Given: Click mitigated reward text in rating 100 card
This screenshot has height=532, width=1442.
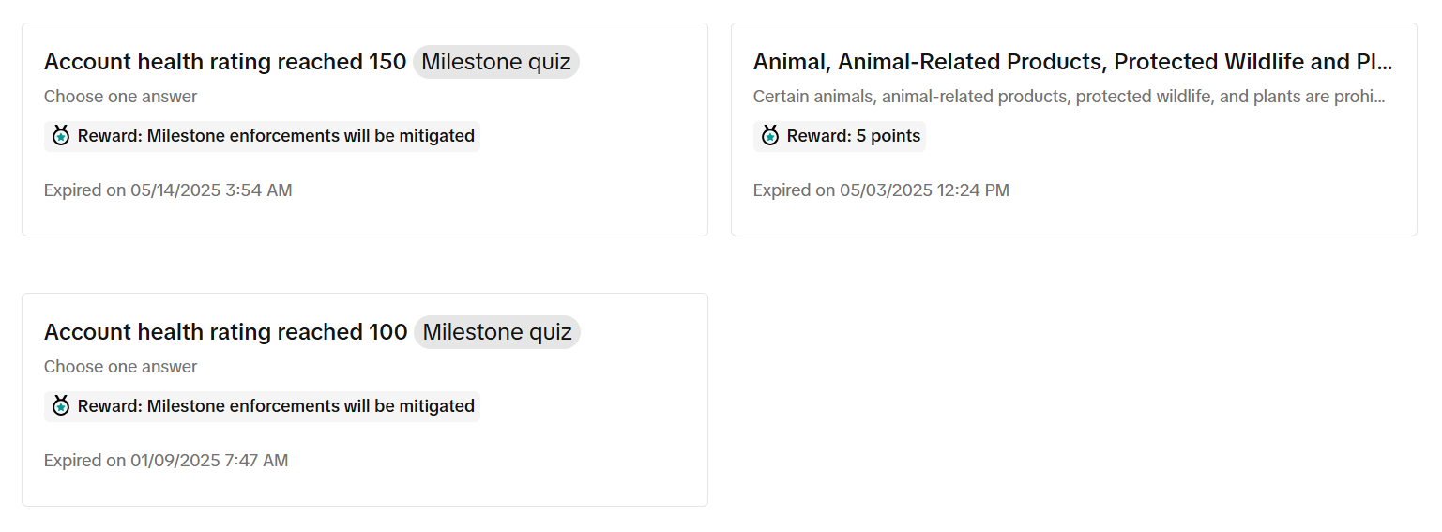Looking at the screenshot, I should tap(276, 406).
